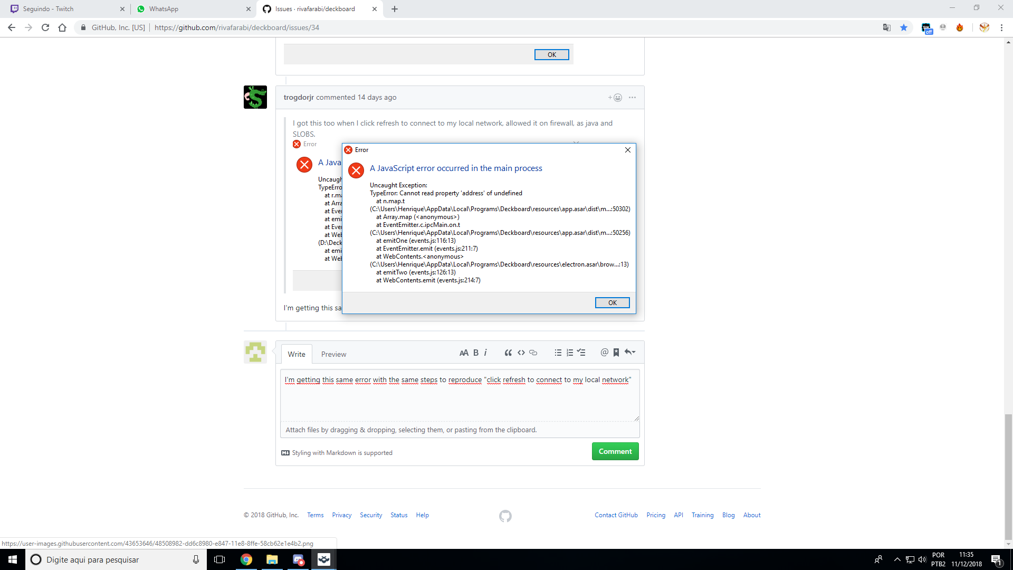The image size is (1013, 570).
Task: Insert a blockquote into the comment
Action: [508, 352]
